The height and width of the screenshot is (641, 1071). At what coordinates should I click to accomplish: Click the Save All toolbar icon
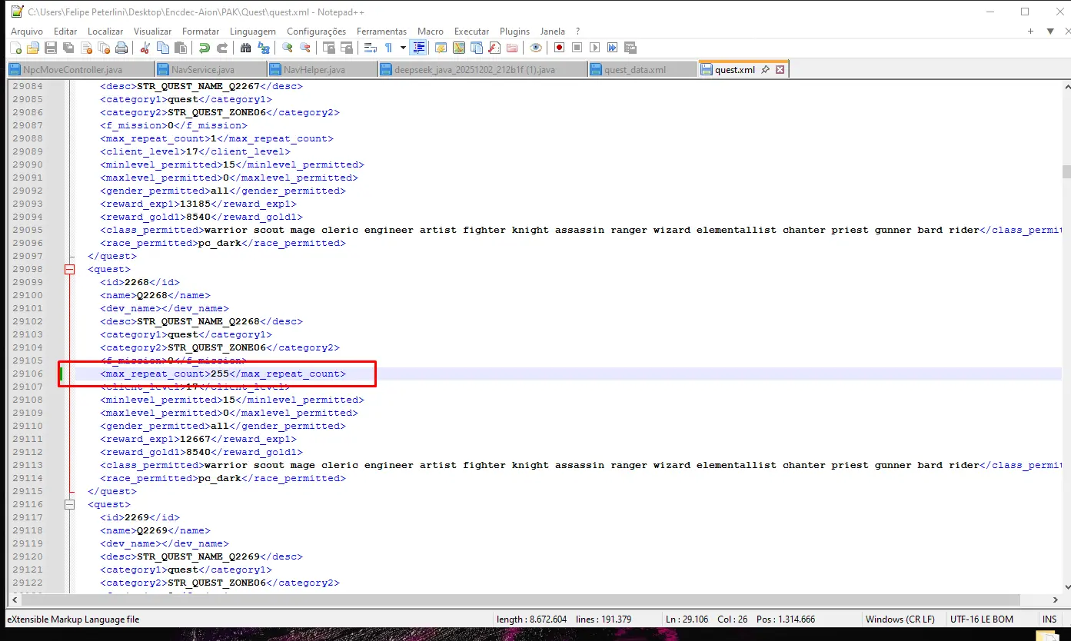(68, 48)
